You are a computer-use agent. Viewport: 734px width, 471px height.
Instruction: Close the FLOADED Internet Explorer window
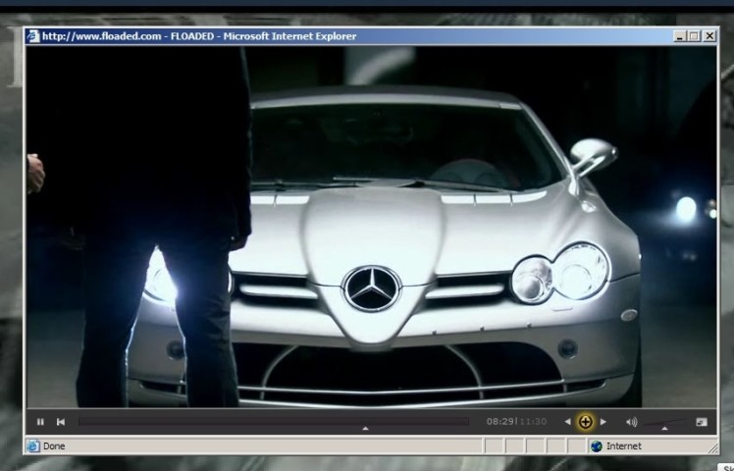click(709, 36)
